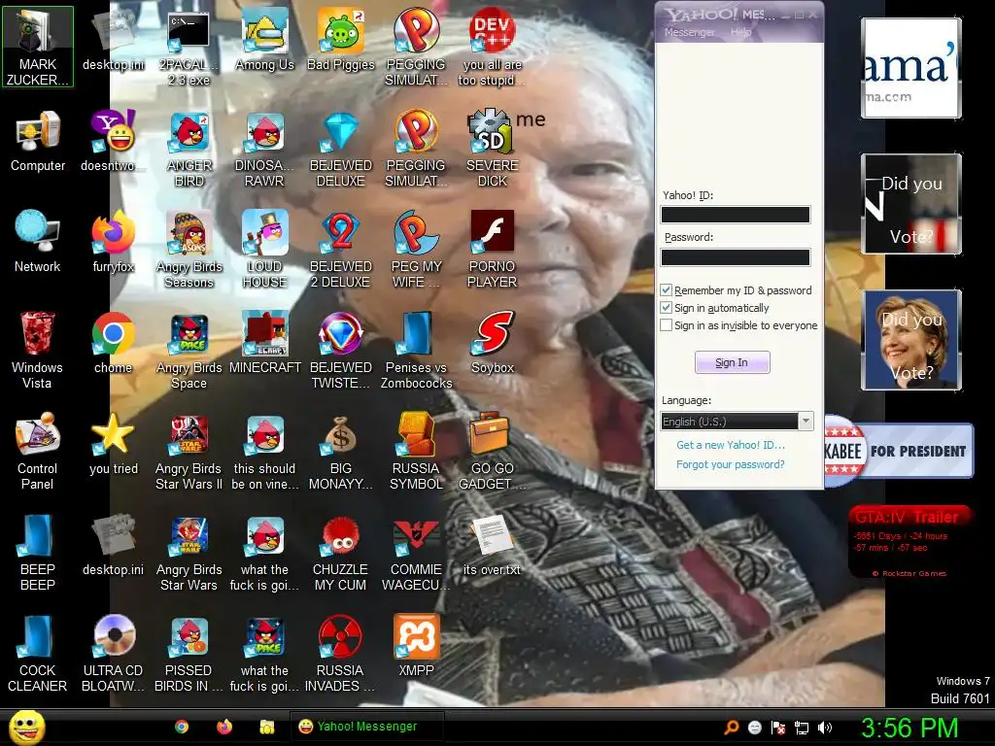Click the RUSSIA SYMBOL desktop icon
995x746 pixels.
(416, 452)
